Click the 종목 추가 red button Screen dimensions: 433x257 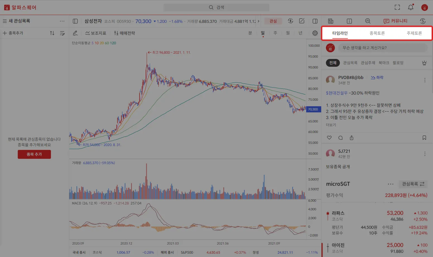click(x=34, y=154)
